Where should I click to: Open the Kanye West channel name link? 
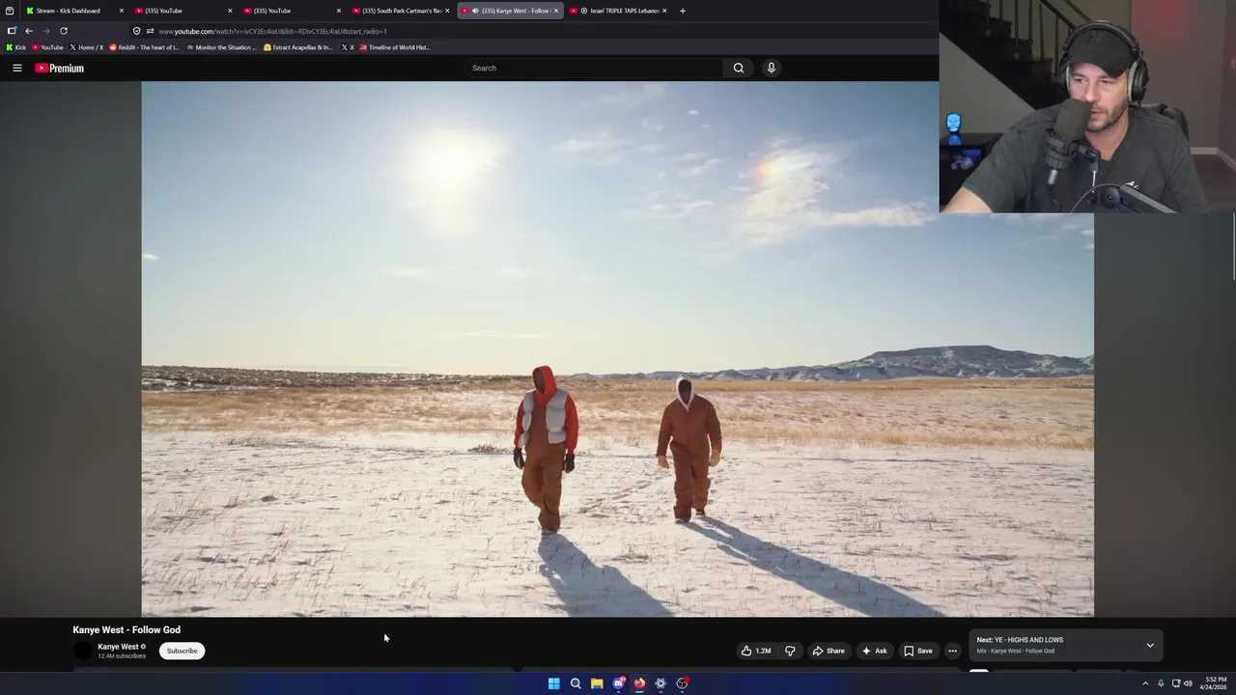(118, 647)
